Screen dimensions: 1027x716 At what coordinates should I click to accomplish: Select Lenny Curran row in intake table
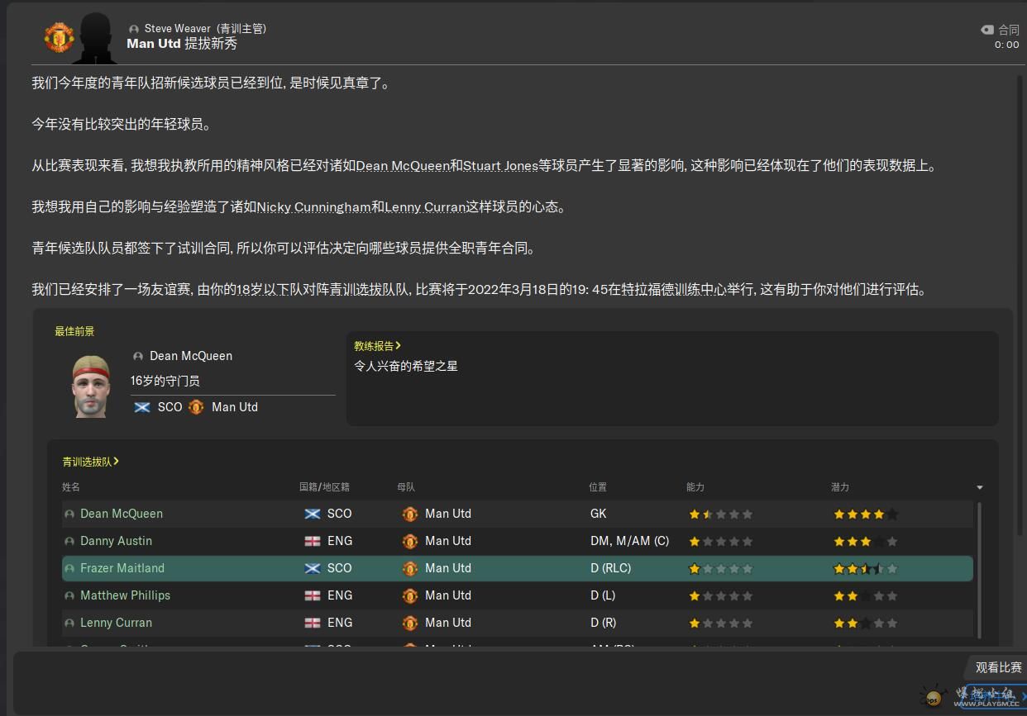click(x=518, y=623)
